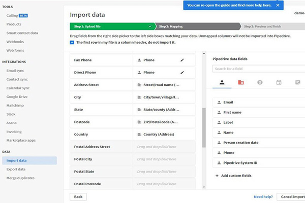Click the Back button
This screenshot has height=203, width=305.
pyautogui.click(x=78, y=196)
